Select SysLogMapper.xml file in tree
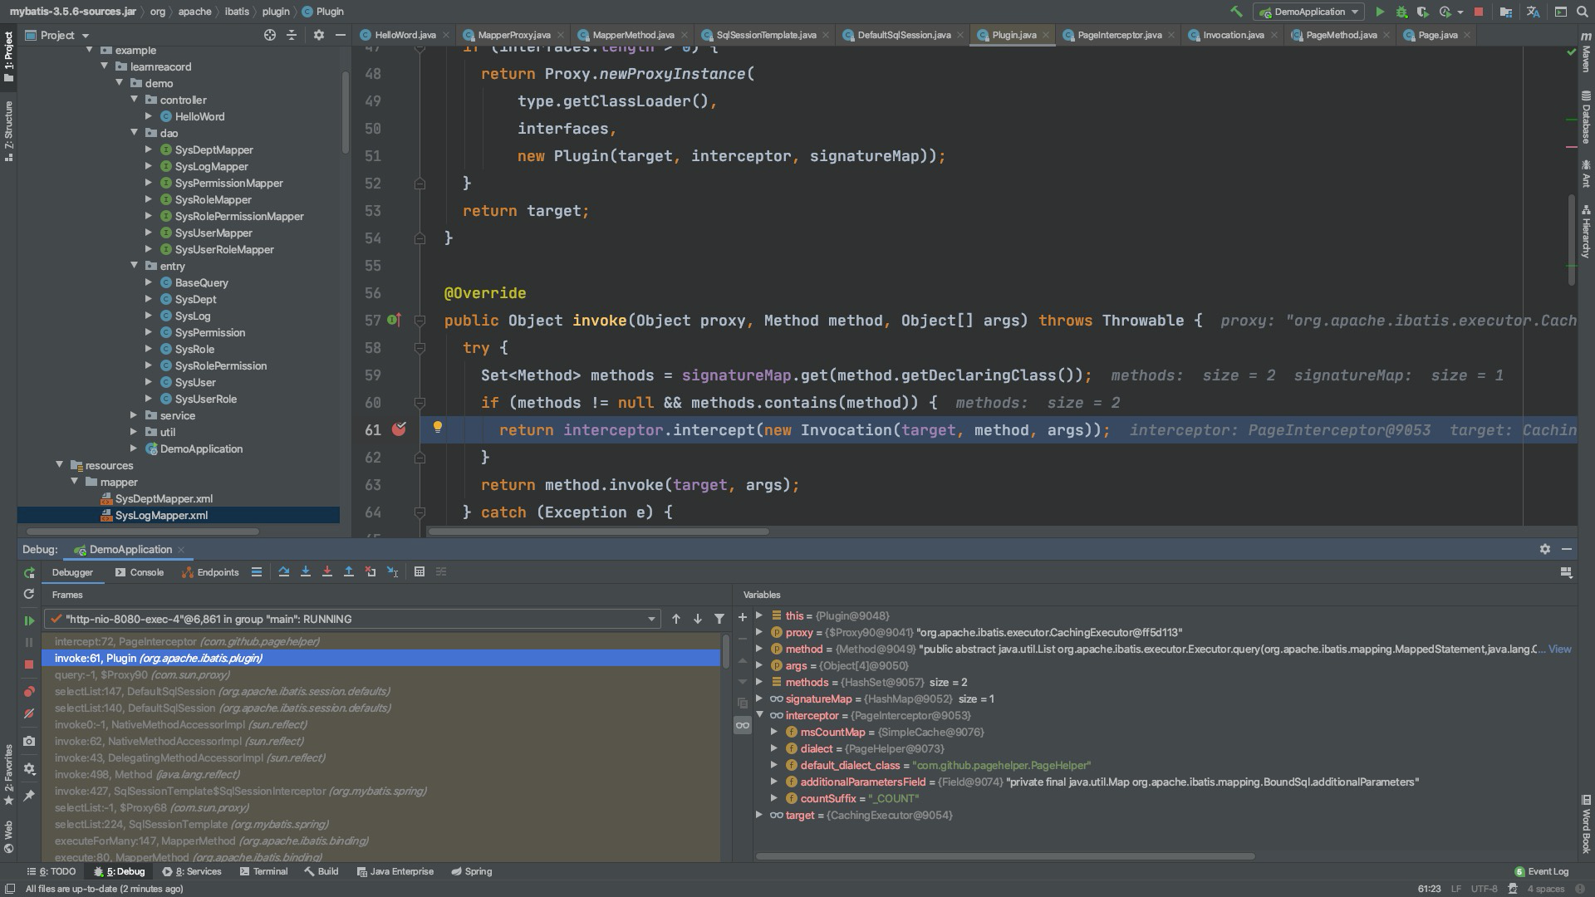 (161, 515)
